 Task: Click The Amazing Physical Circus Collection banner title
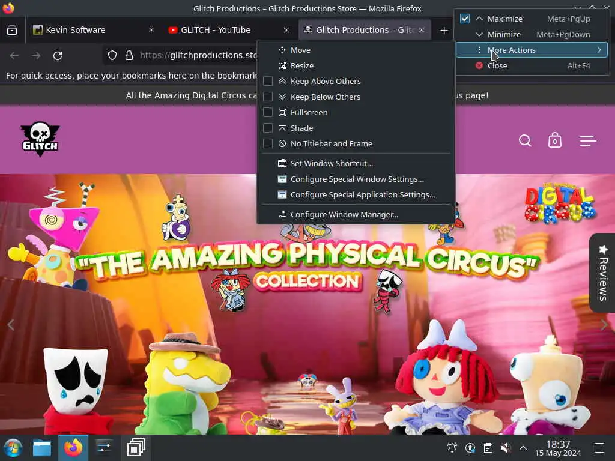pyautogui.click(x=307, y=266)
